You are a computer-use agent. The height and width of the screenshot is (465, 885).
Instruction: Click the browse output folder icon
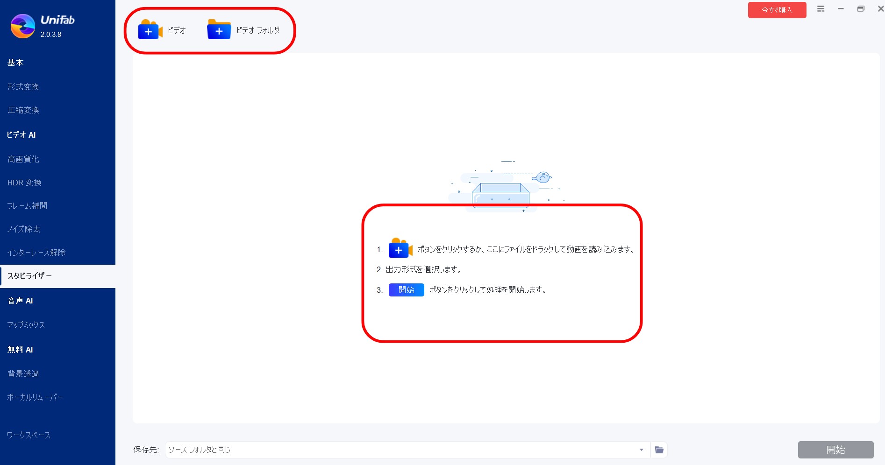click(659, 450)
